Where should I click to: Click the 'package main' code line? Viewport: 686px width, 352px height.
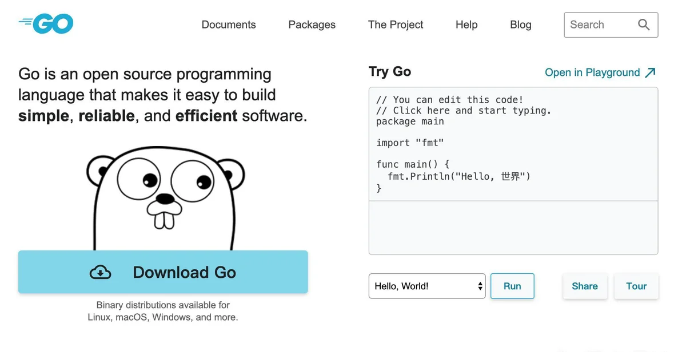click(410, 122)
